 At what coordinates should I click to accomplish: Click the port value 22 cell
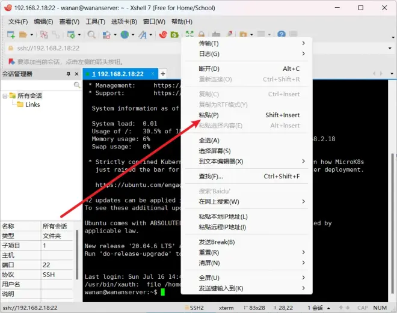point(57,265)
